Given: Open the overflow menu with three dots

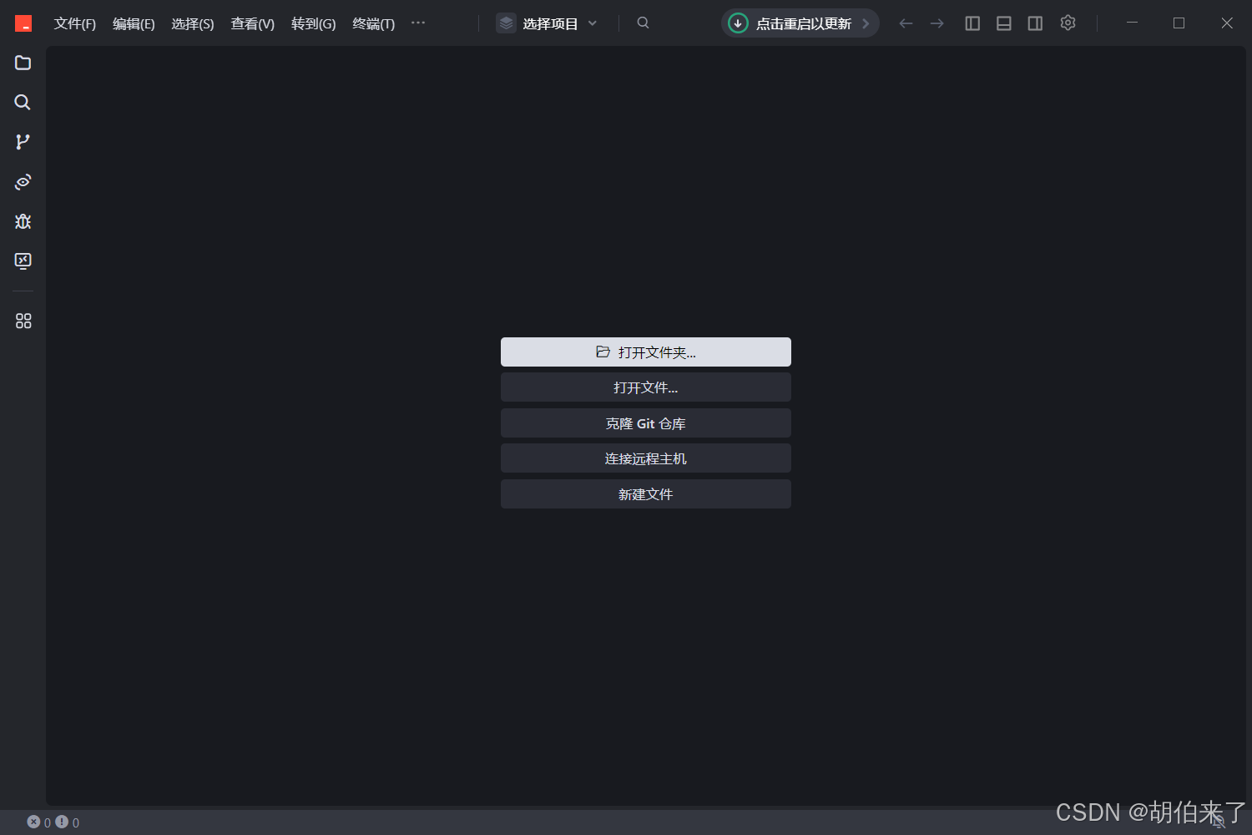Looking at the screenshot, I should [x=417, y=23].
